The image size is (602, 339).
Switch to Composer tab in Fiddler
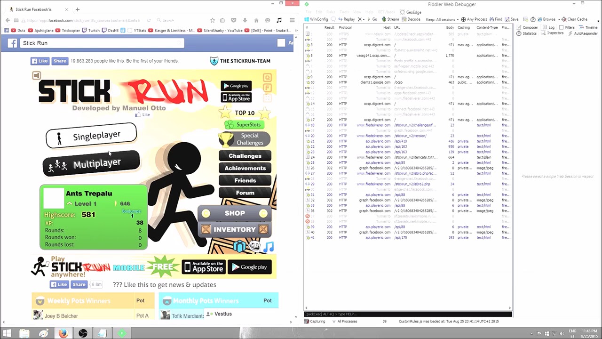pos(528,27)
